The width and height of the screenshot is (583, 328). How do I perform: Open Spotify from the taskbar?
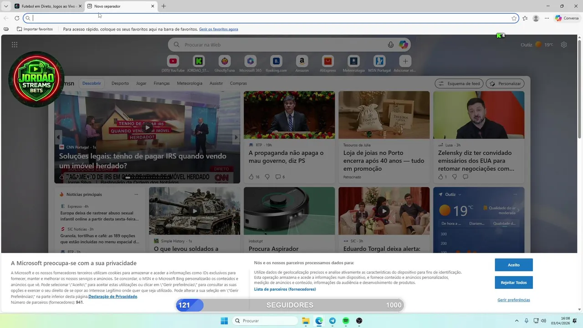click(346, 321)
